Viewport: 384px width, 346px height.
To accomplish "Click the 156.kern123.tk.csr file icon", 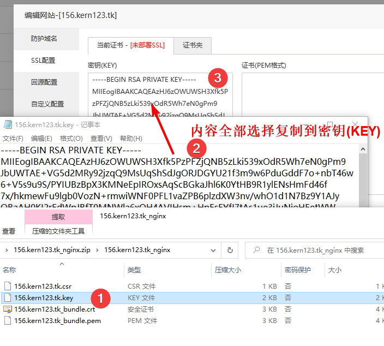I will coord(8,286).
